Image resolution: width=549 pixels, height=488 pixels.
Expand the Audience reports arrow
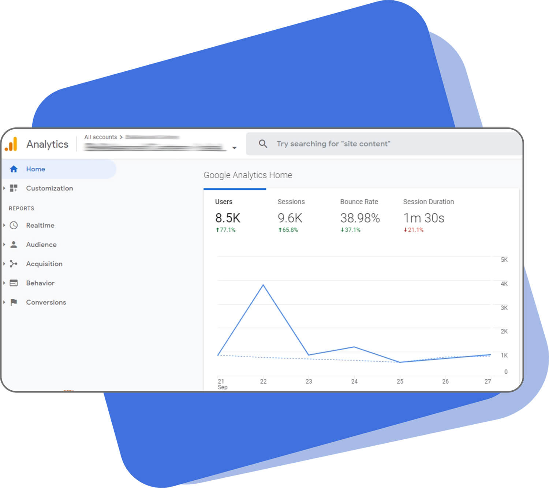click(4, 245)
